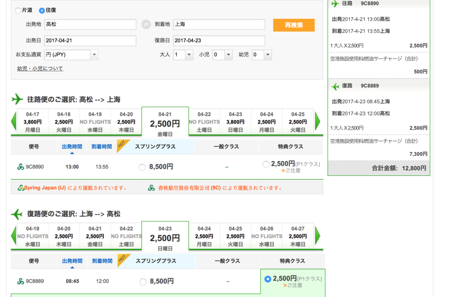451x297 pixels.
Task: Select the 片道 one-way radio button
Action: pyautogui.click(x=18, y=11)
